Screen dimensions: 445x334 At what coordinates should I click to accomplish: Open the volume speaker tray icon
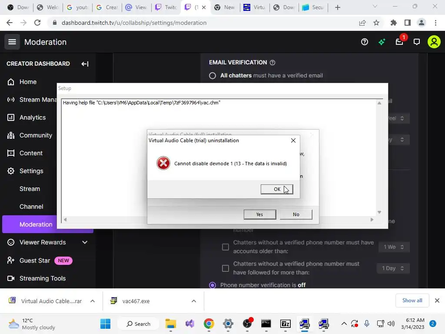(391, 324)
